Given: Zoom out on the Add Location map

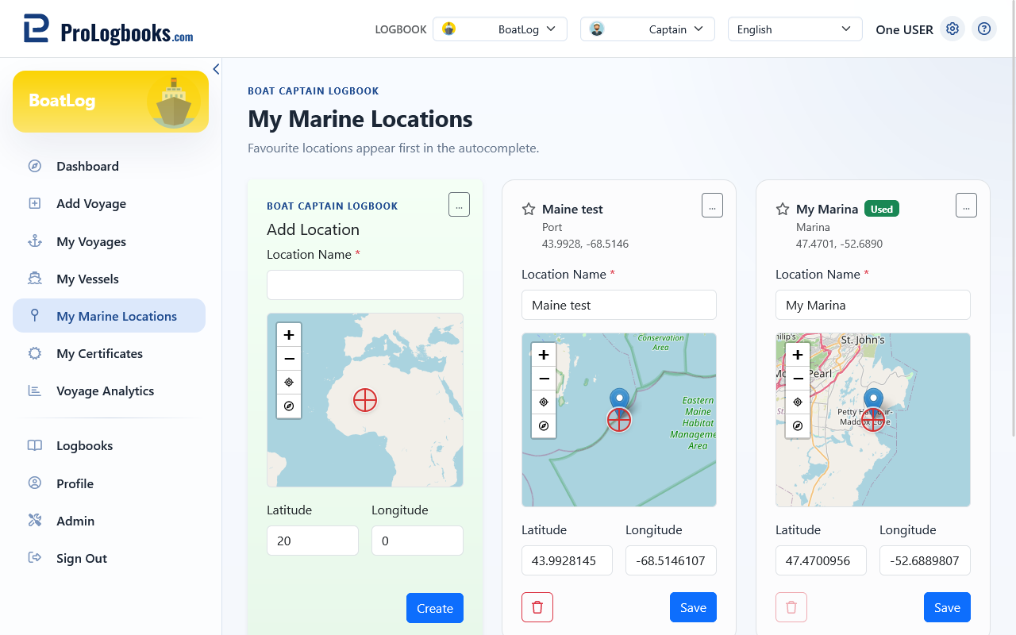Looking at the screenshot, I should point(289,359).
